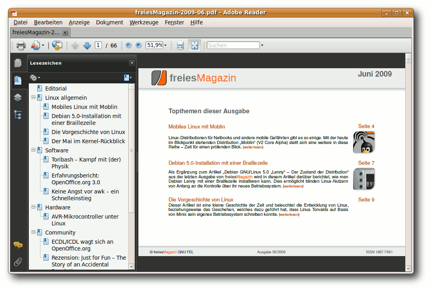Open the Bearbeiten menu

(x=48, y=22)
